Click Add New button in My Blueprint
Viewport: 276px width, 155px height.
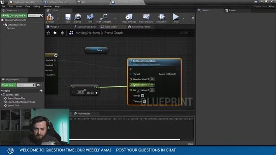9,85
